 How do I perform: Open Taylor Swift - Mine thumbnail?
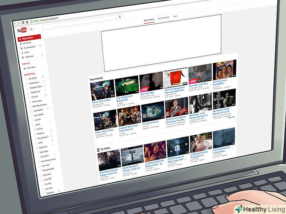151,82
